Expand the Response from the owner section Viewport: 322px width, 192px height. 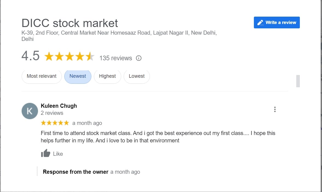tap(75, 172)
